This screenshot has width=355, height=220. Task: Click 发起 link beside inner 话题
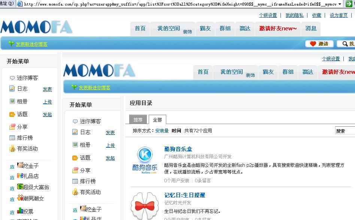tap(110, 158)
